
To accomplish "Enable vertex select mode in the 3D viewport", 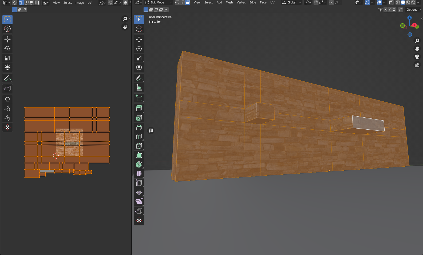I will pos(177,2).
